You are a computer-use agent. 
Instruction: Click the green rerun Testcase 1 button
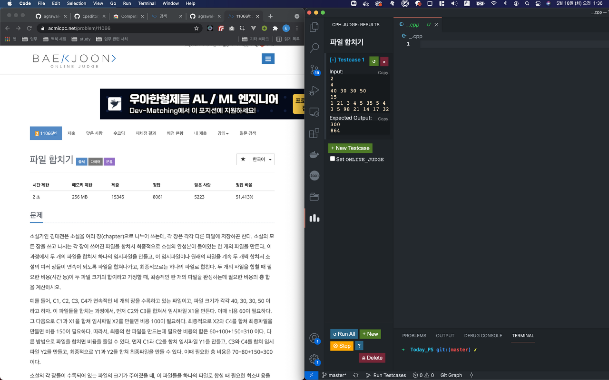tap(374, 61)
